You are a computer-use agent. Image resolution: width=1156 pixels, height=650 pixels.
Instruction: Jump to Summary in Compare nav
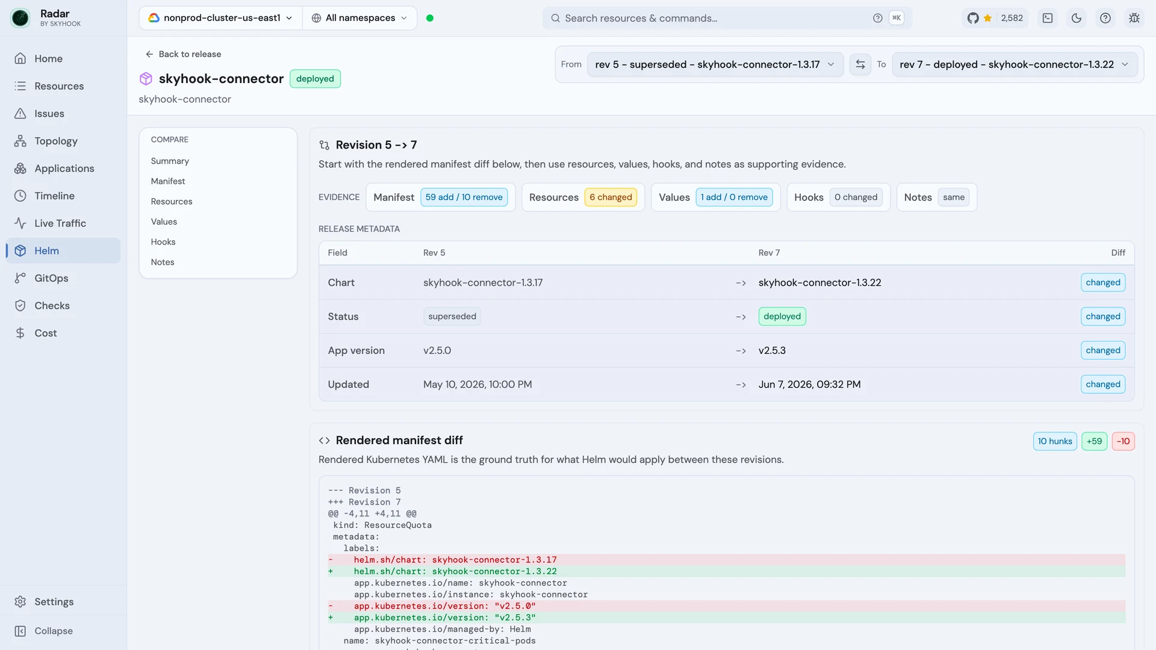(x=170, y=161)
